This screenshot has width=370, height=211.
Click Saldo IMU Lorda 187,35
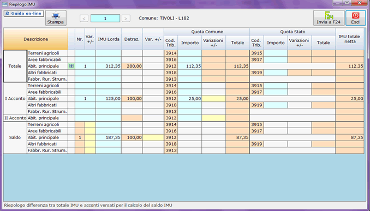tap(109, 137)
